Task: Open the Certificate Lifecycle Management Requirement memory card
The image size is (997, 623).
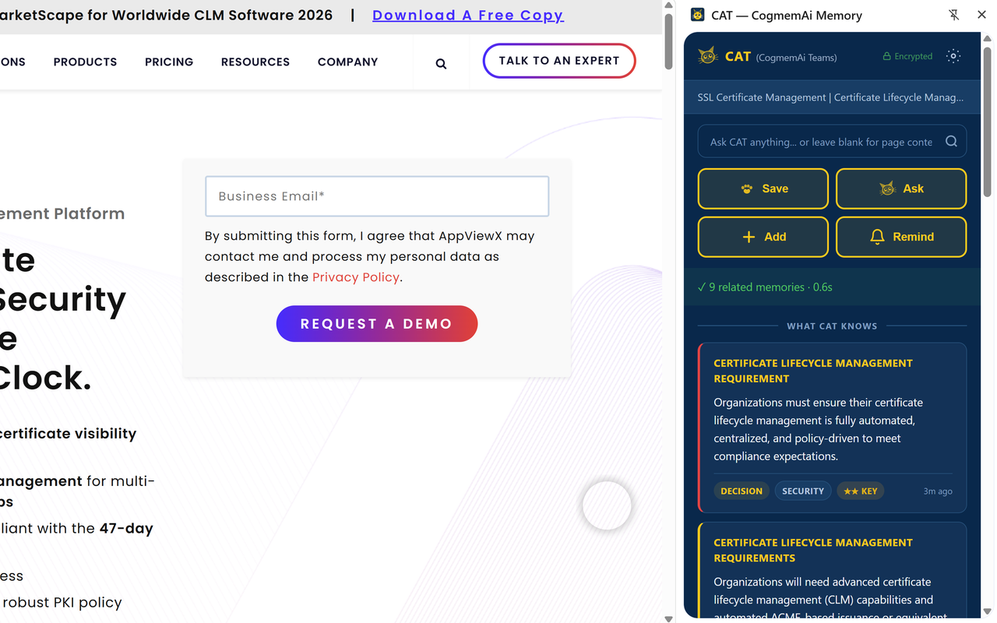Action: pos(833,428)
